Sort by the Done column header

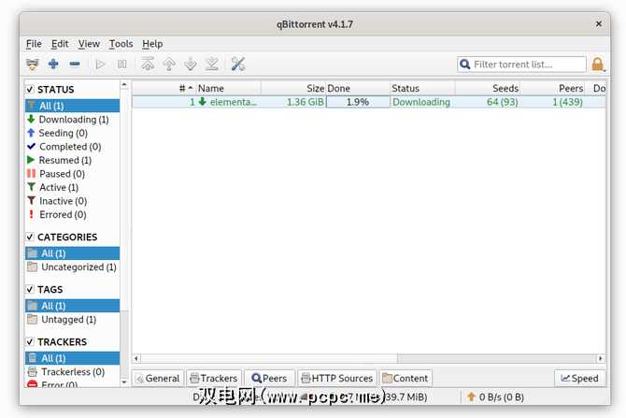click(x=358, y=88)
